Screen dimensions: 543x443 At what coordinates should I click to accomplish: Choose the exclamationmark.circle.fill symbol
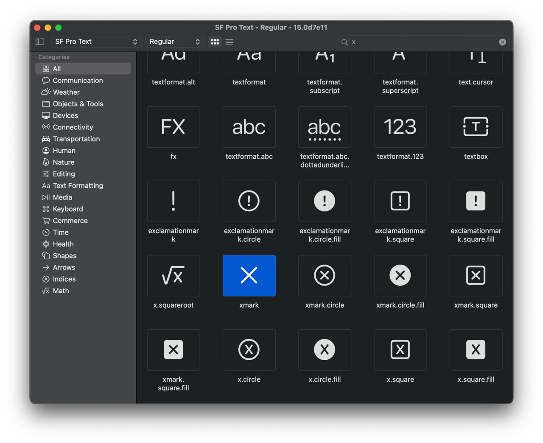(325, 201)
